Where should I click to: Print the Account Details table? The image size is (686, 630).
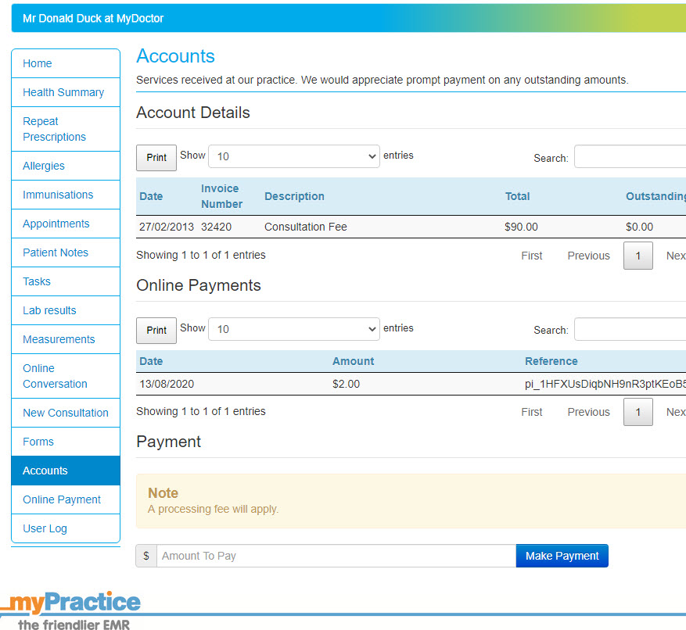156,157
